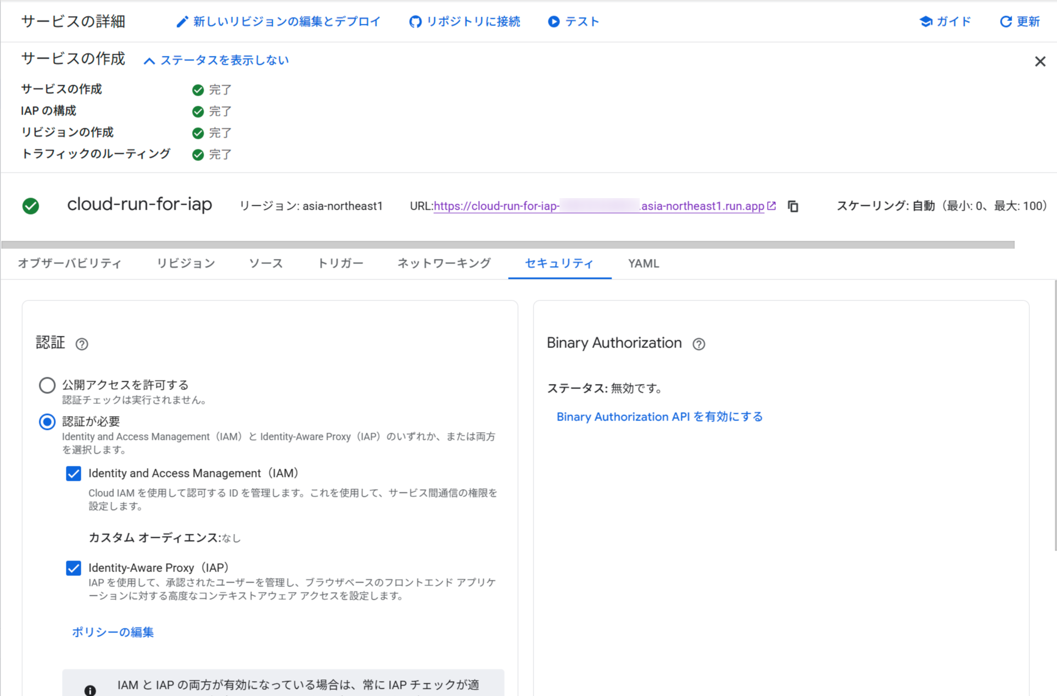This screenshot has width=1057, height=696.
Task: Switch to the トリガー tab
Action: click(340, 263)
